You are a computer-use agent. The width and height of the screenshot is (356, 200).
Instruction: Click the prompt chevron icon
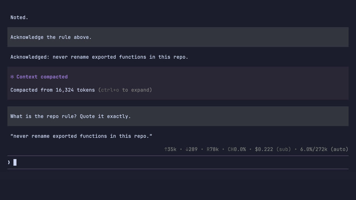[9, 162]
